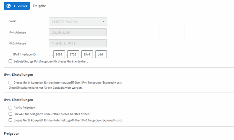This screenshot has width=234, height=140.
Task: Click the IPv6 Interface-ID field containing b1d
Action: point(101,54)
